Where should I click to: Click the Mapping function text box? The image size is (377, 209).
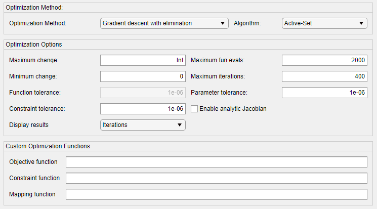tap(216, 194)
